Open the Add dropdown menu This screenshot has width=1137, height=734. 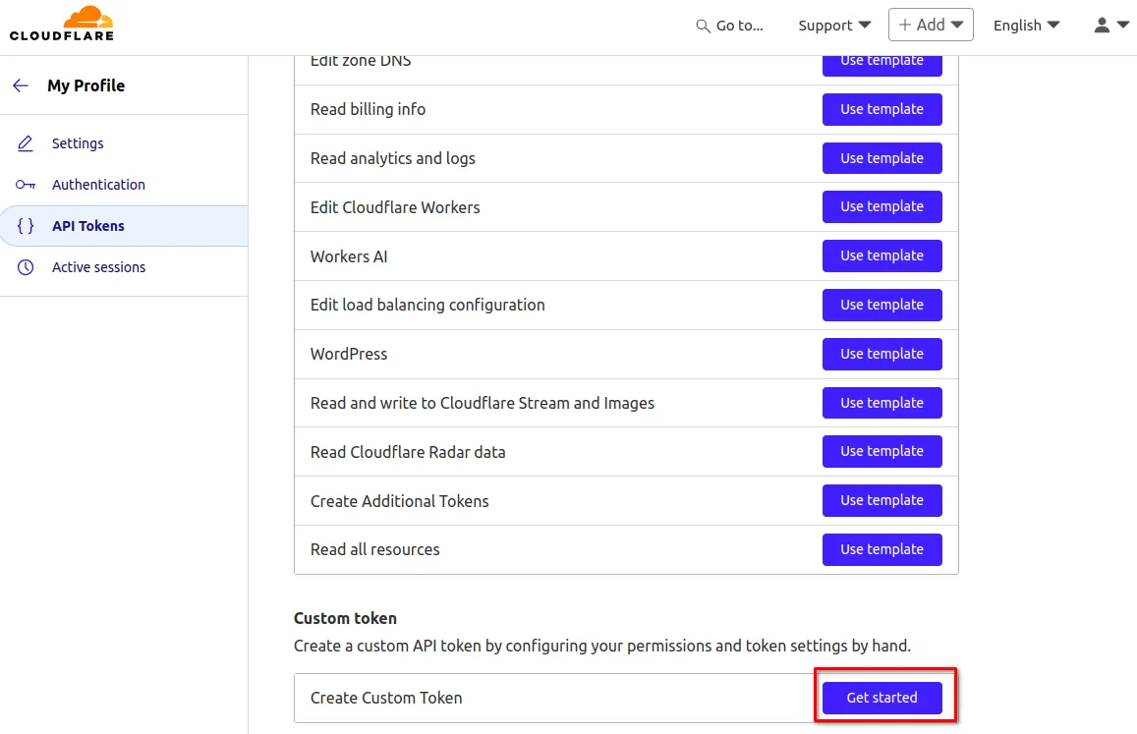(930, 26)
